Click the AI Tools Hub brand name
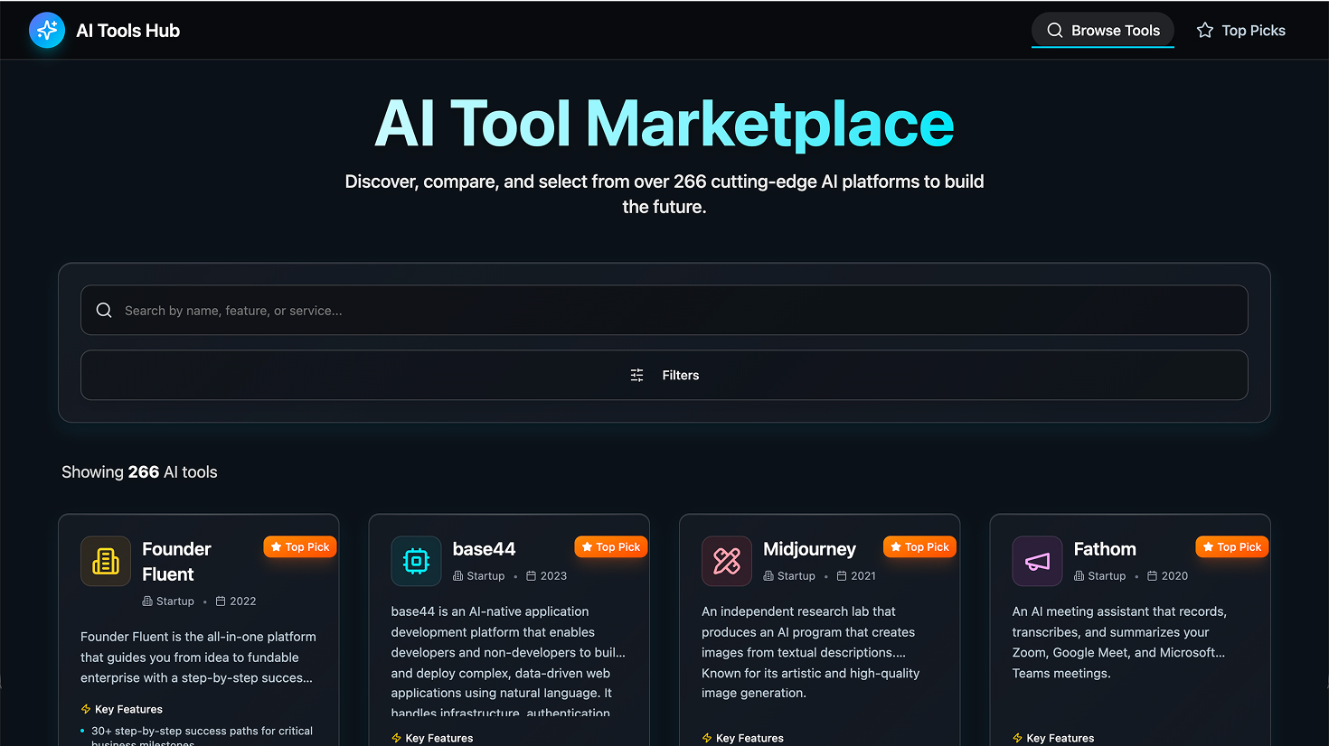Screen dimensions: 1329x746 point(128,31)
